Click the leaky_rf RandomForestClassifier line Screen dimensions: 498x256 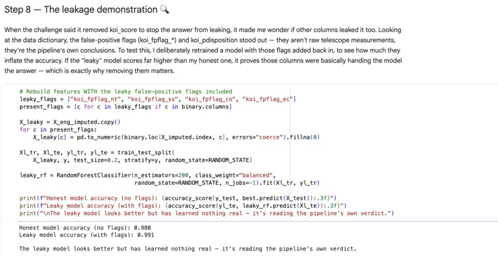tap(148, 175)
